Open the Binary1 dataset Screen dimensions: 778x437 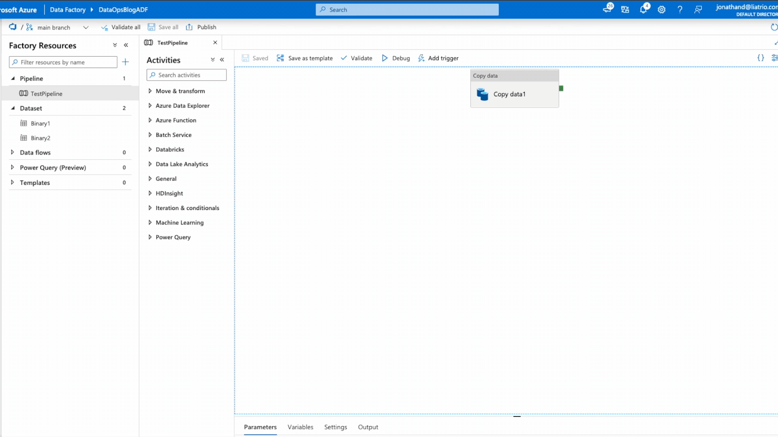tap(40, 123)
